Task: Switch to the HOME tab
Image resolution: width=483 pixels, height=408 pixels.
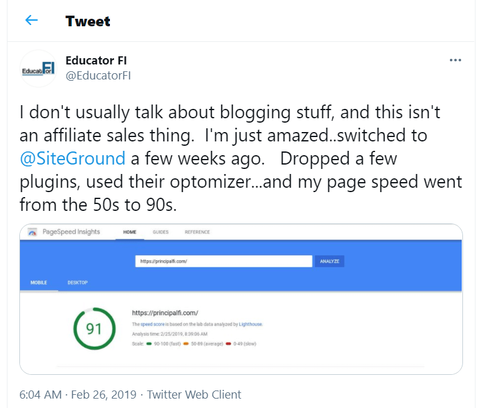Action: tap(129, 232)
